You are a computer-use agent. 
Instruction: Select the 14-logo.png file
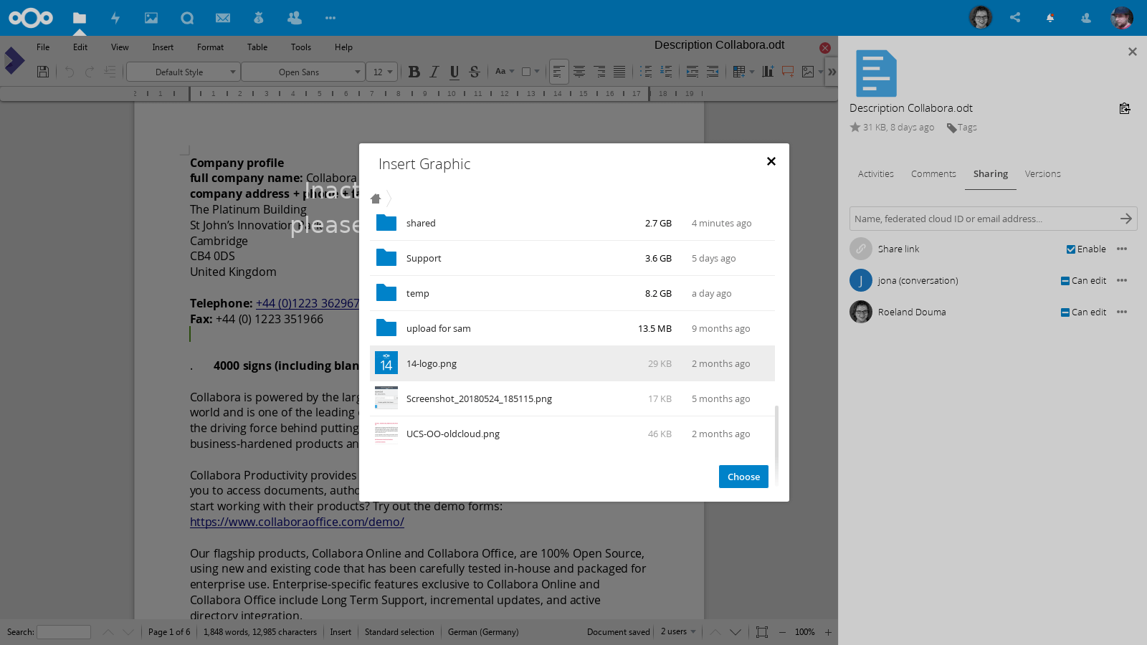tap(572, 363)
